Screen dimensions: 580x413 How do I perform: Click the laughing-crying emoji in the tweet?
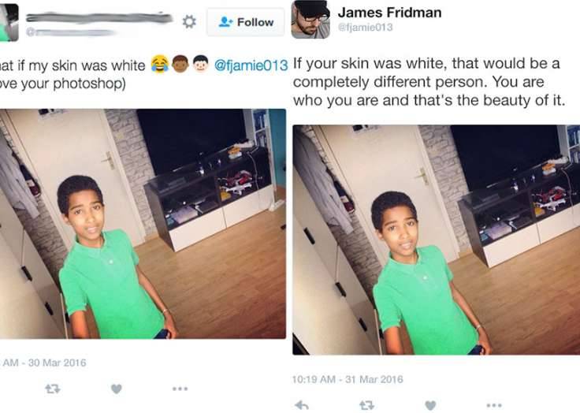[x=159, y=64]
